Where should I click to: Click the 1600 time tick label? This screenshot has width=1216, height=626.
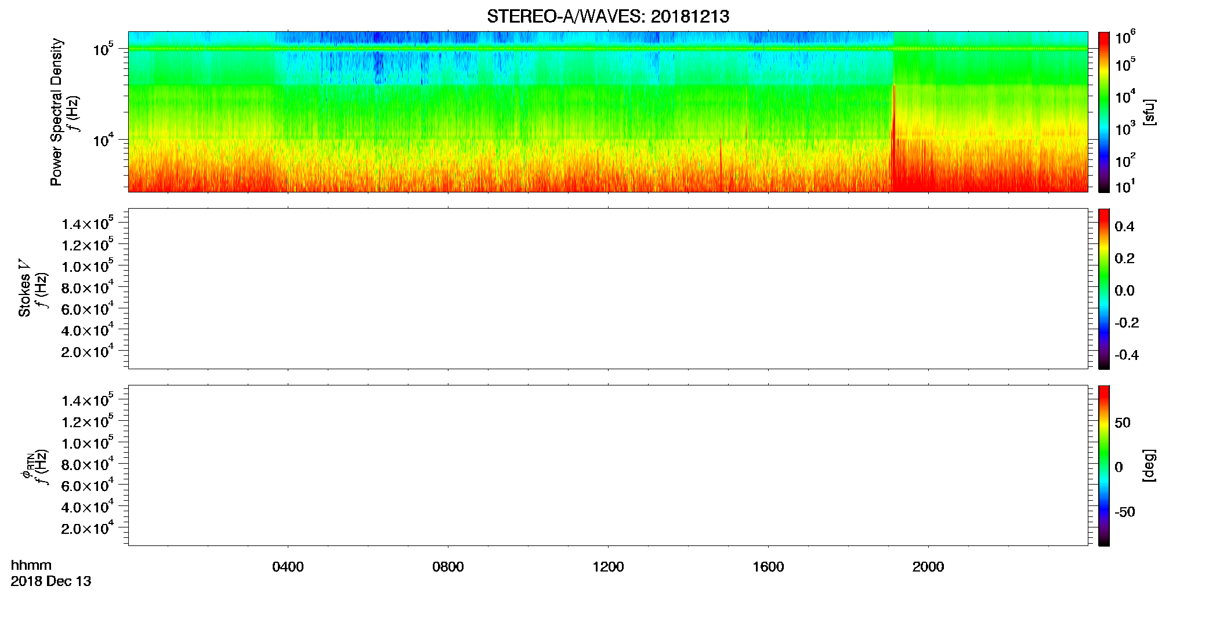tap(768, 567)
